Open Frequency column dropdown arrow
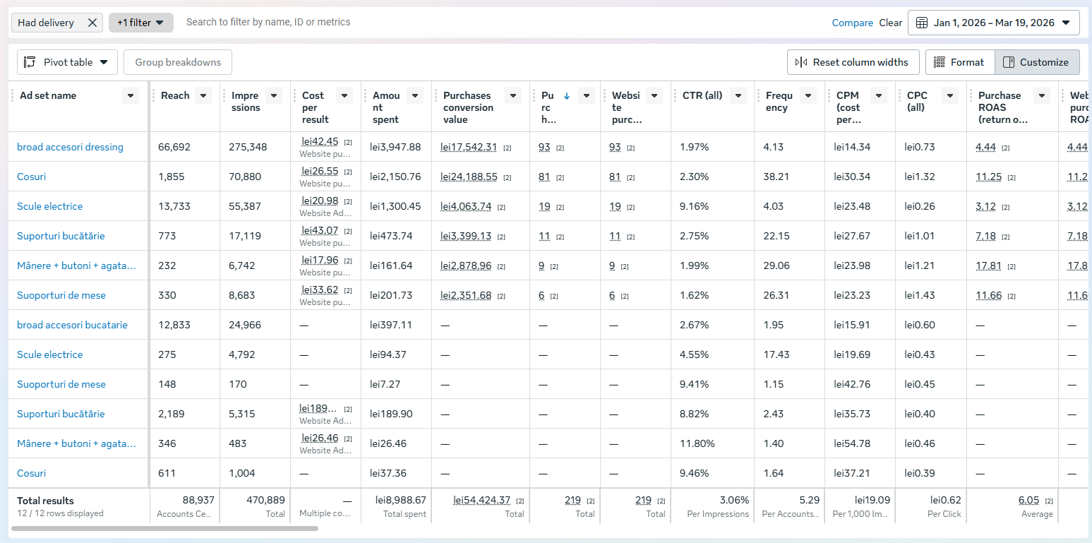Image resolution: width=1092 pixels, height=543 pixels. click(808, 95)
